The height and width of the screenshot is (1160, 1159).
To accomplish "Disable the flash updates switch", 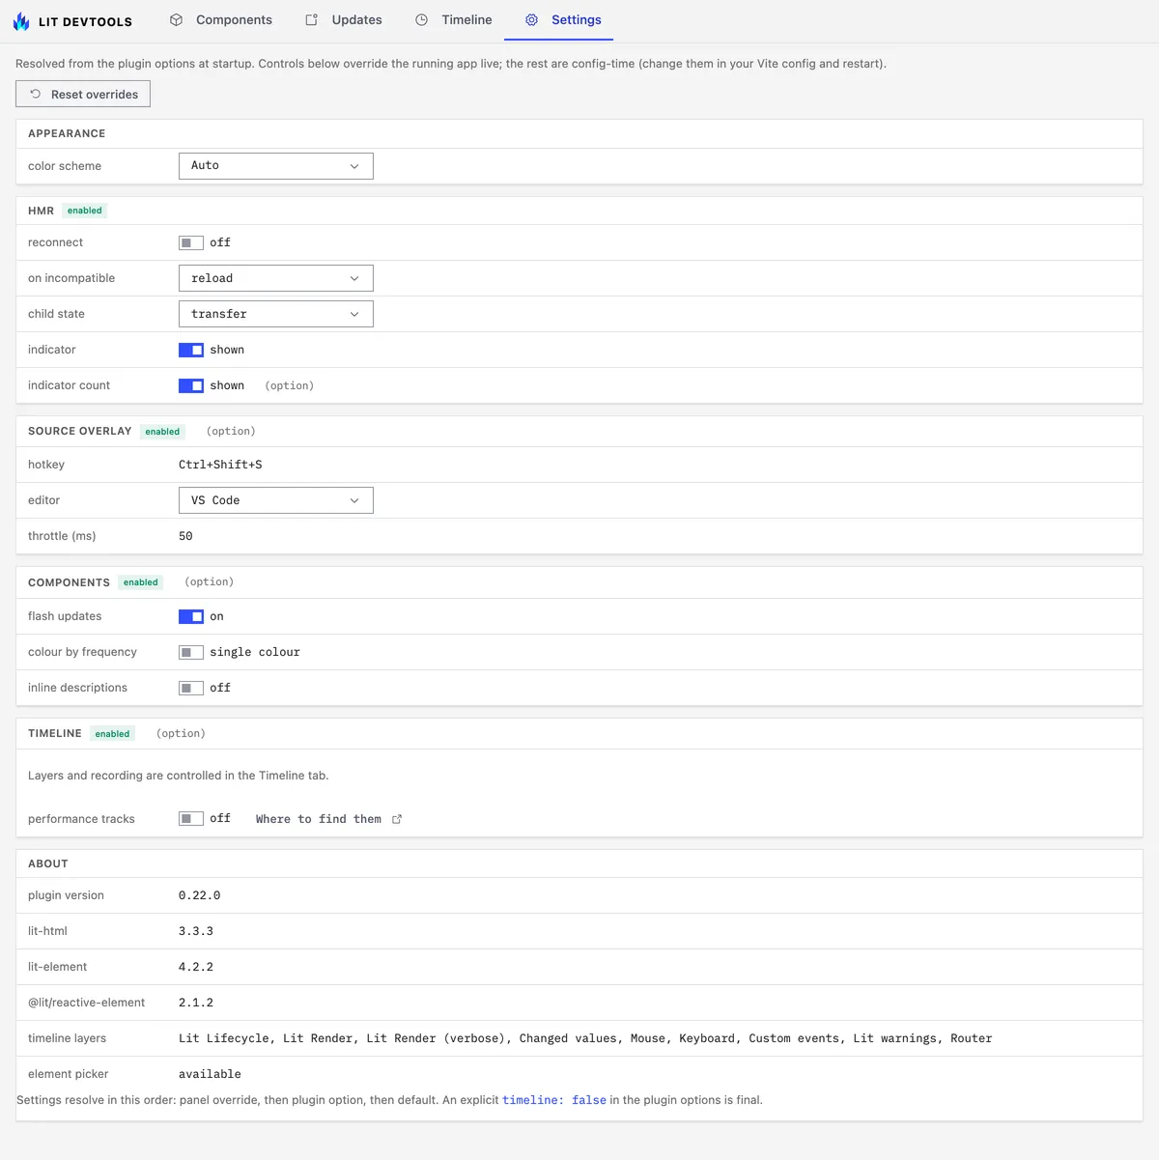I will click(x=191, y=616).
